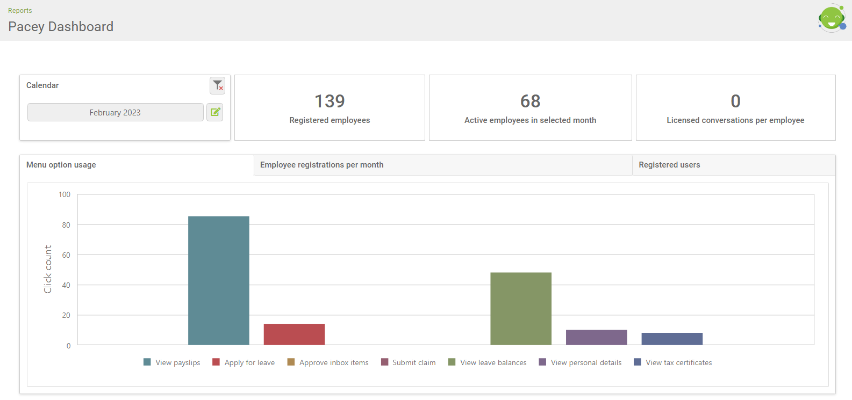Toggle Apply for leave legend swatch
The height and width of the screenshot is (400, 852).
coord(216,362)
